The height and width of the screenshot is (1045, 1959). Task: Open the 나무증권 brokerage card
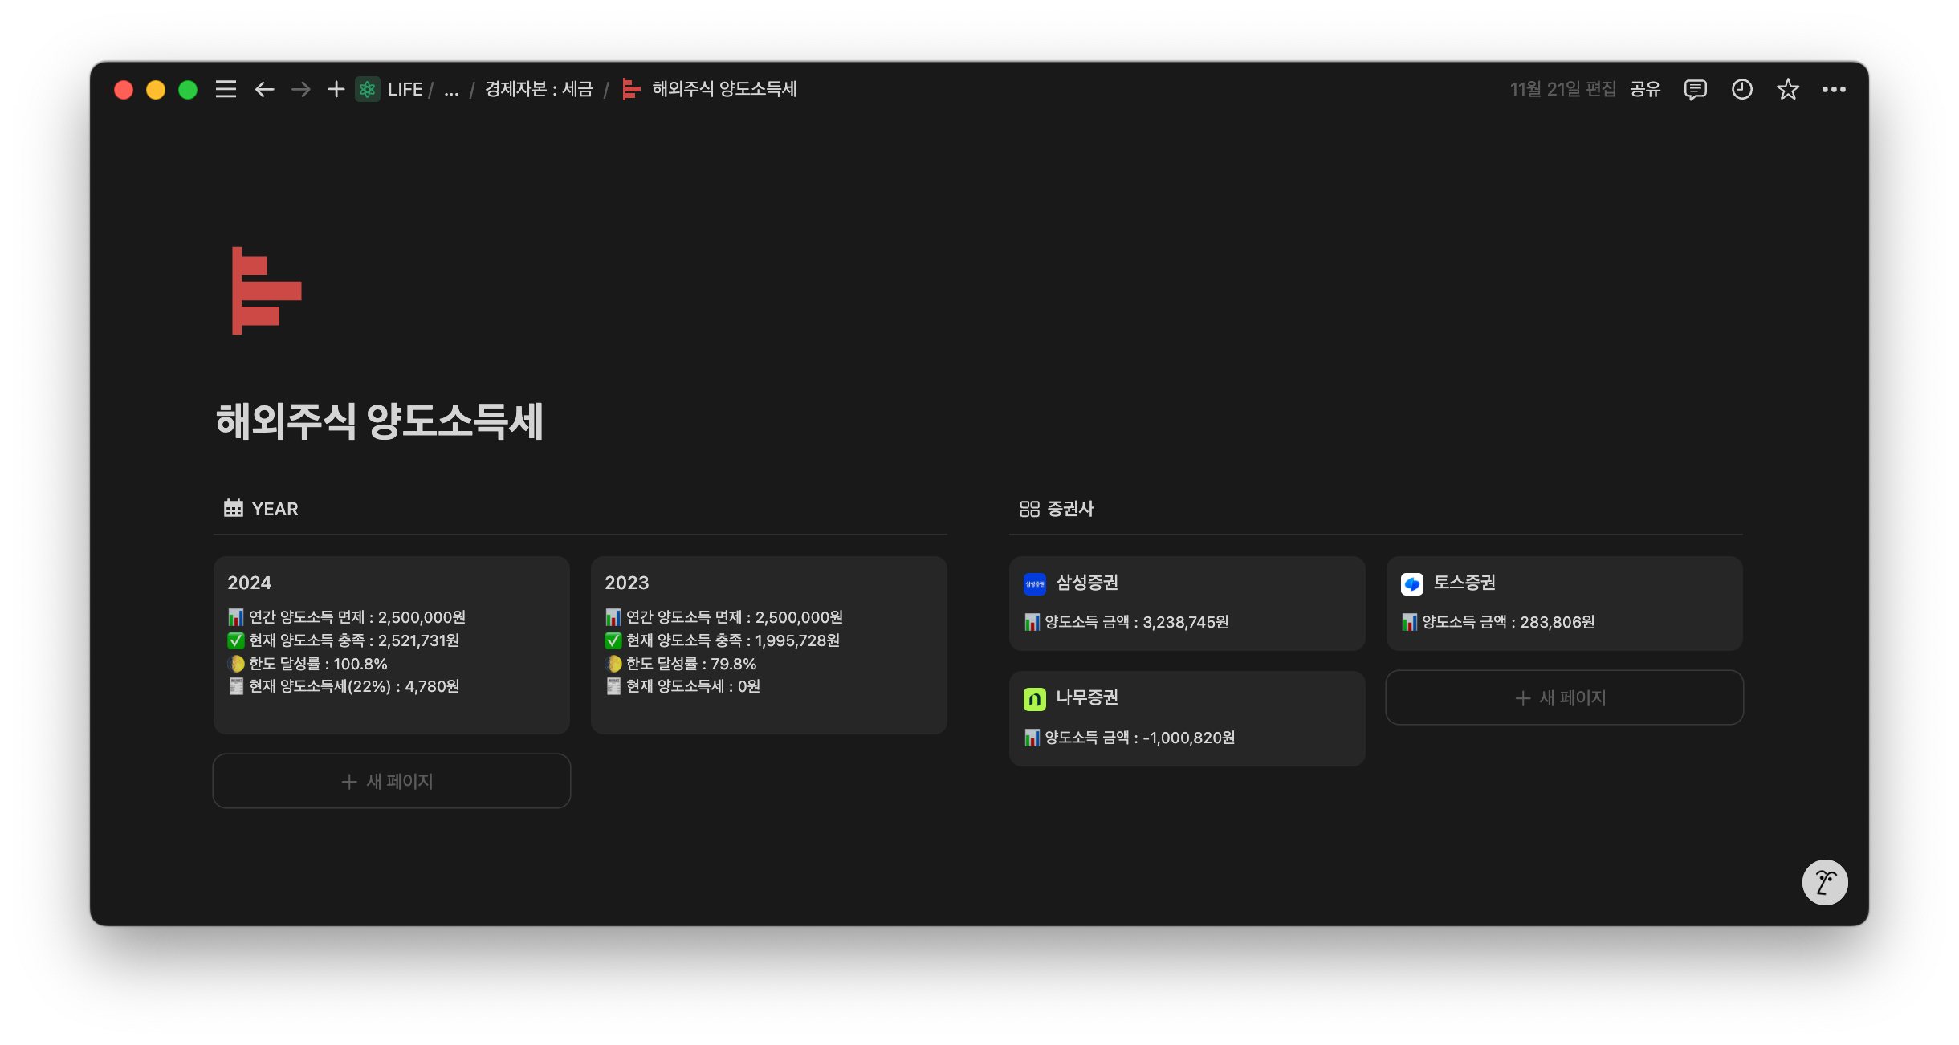click(1187, 718)
